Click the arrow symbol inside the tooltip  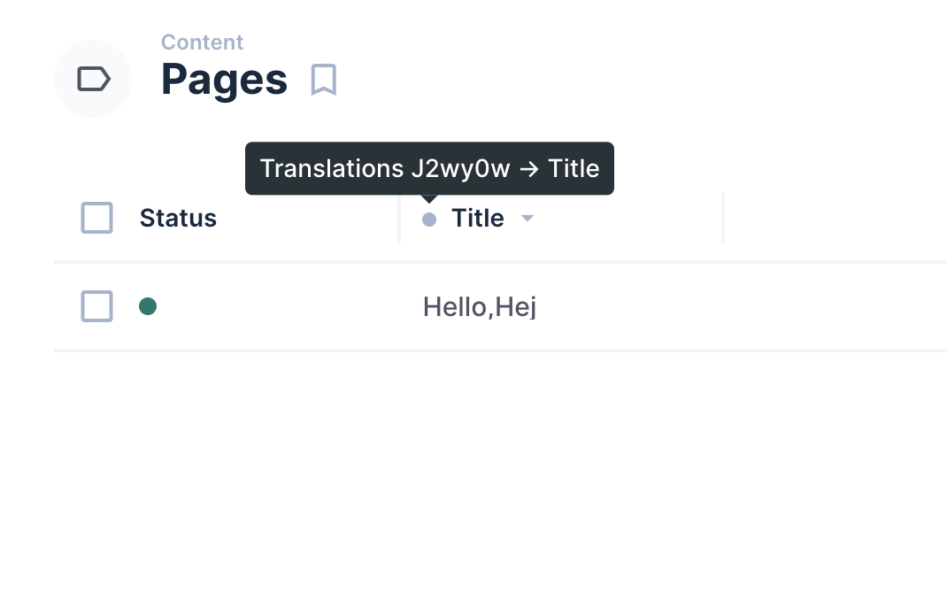click(x=529, y=169)
